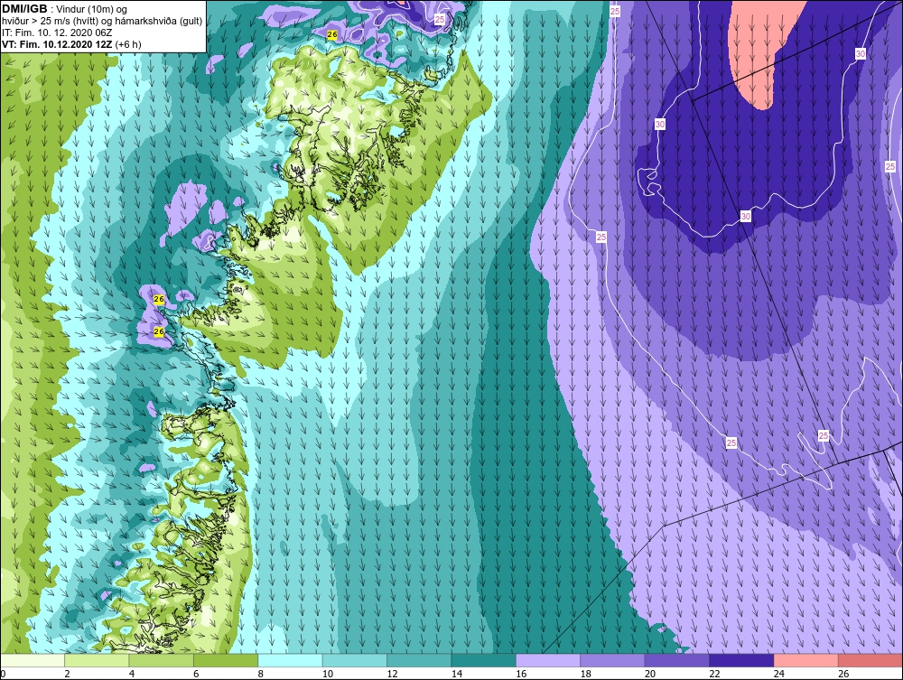Click the 24–26 m/s salmon pink legend swatch

[806, 660]
